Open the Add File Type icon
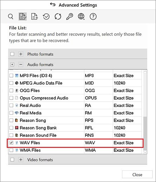 point(34,16)
